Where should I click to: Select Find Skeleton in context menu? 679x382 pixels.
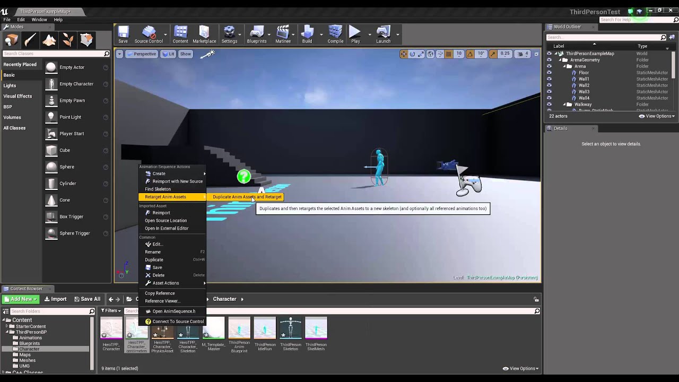pos(173,189)
